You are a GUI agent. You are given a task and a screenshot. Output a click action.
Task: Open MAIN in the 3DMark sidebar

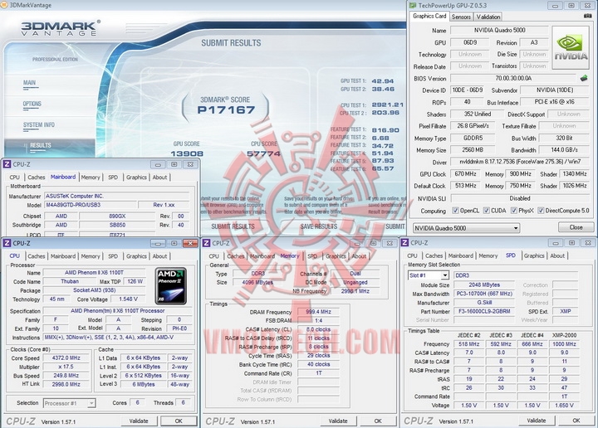coord(29,83)
